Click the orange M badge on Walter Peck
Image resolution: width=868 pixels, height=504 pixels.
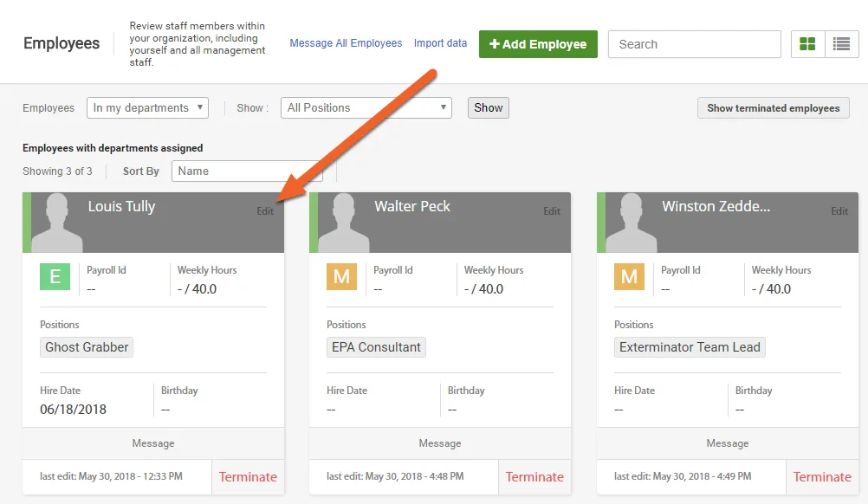click(x=341, y=276)
